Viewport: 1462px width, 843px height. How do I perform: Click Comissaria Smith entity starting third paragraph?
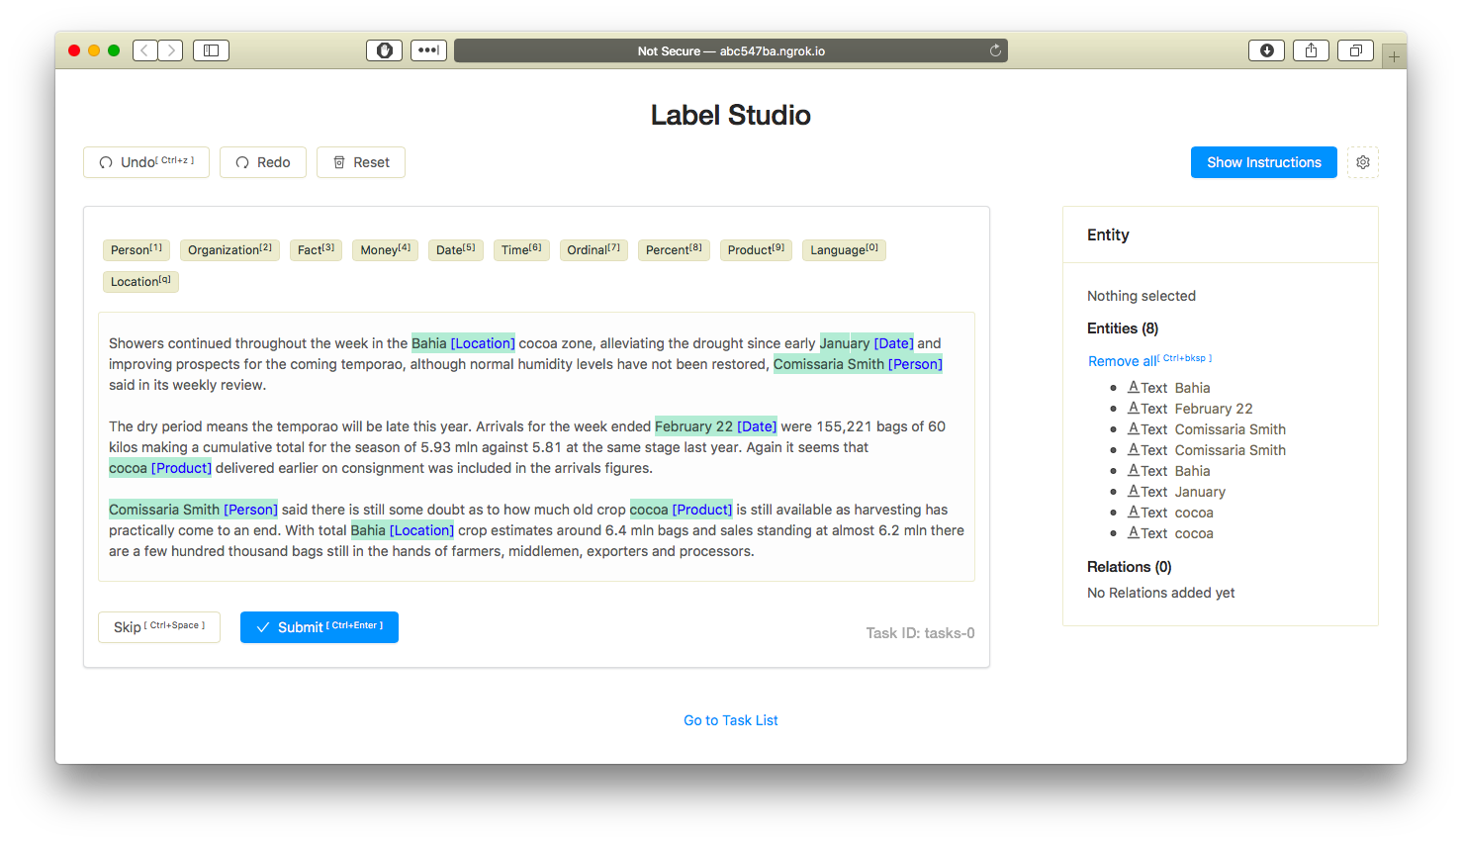point(193,510)
